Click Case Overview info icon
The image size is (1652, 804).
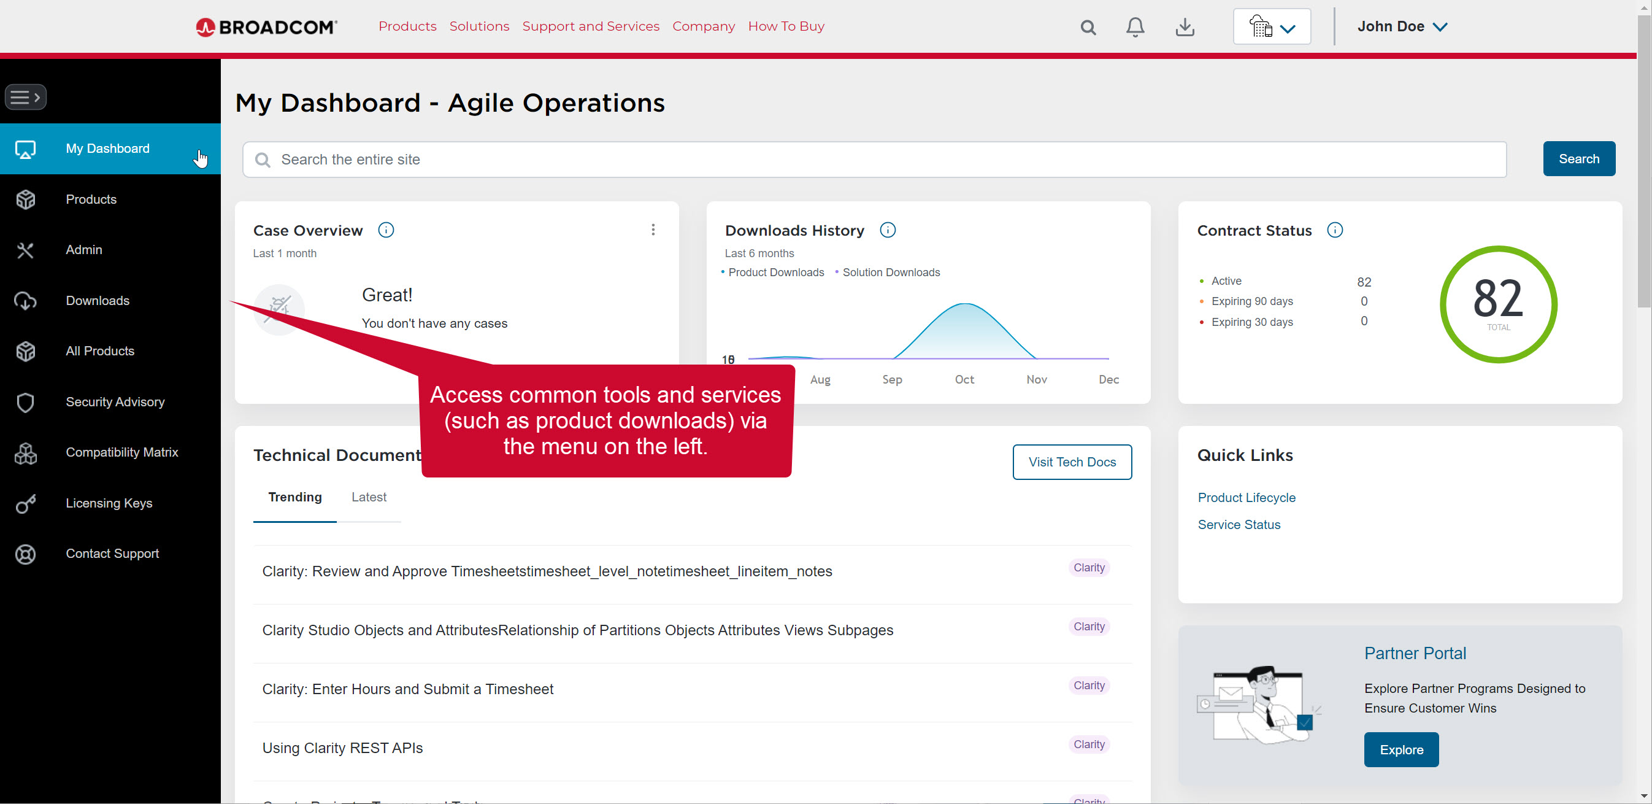[385, 230]
